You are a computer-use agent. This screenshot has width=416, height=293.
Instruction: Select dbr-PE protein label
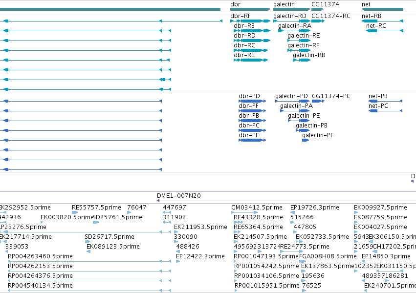pyautogui.click(x=249, y=135)
